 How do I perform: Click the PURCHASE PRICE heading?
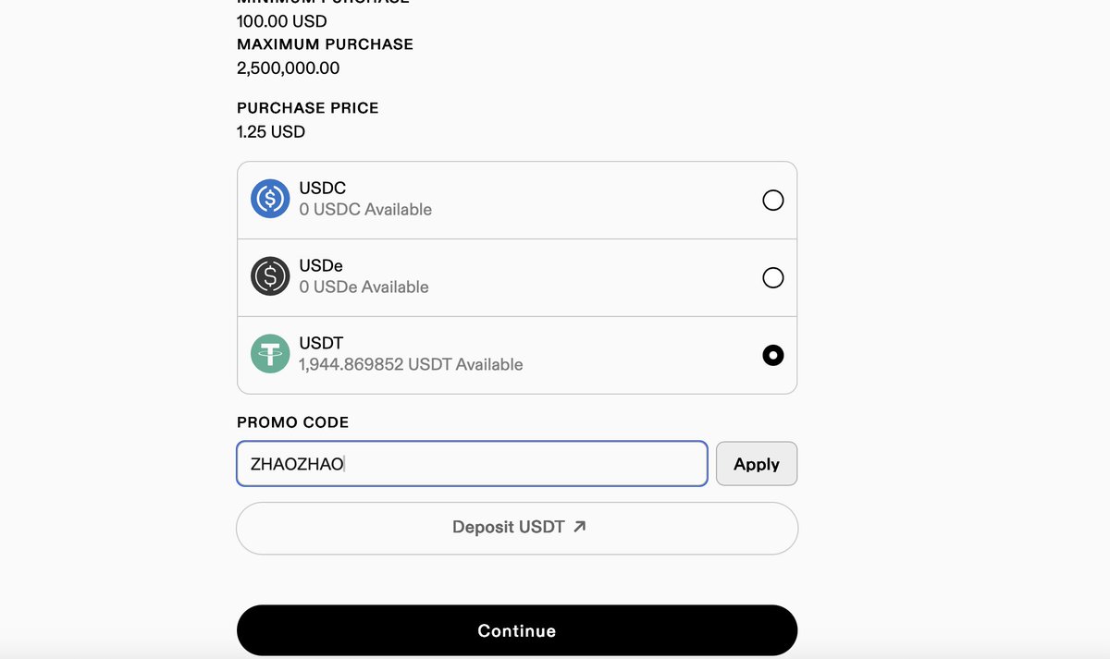click(x=308, y=108)
